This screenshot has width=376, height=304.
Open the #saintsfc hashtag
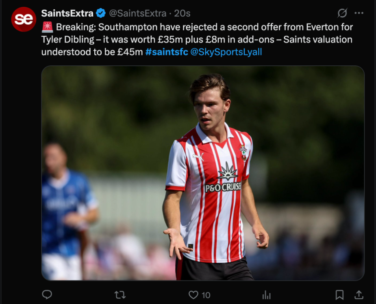pos(166,52)
